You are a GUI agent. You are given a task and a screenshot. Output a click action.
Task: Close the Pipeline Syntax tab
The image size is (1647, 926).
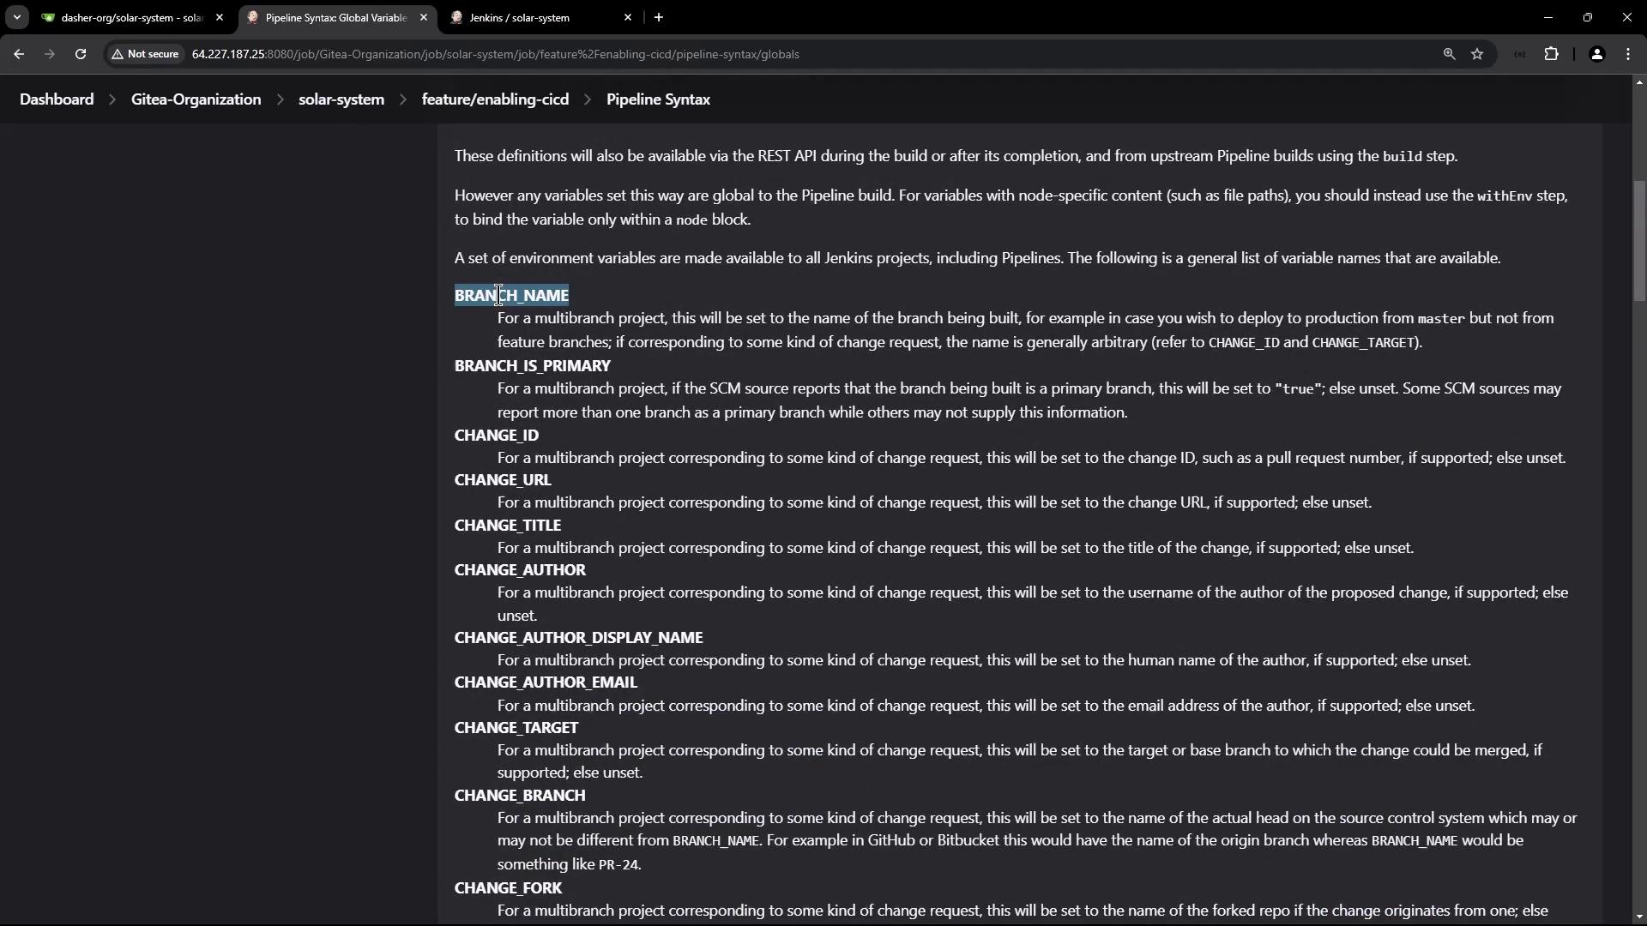coord(423,17)
